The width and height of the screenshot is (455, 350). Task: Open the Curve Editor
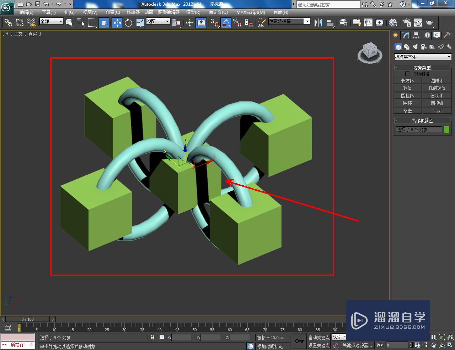(368, 23)
